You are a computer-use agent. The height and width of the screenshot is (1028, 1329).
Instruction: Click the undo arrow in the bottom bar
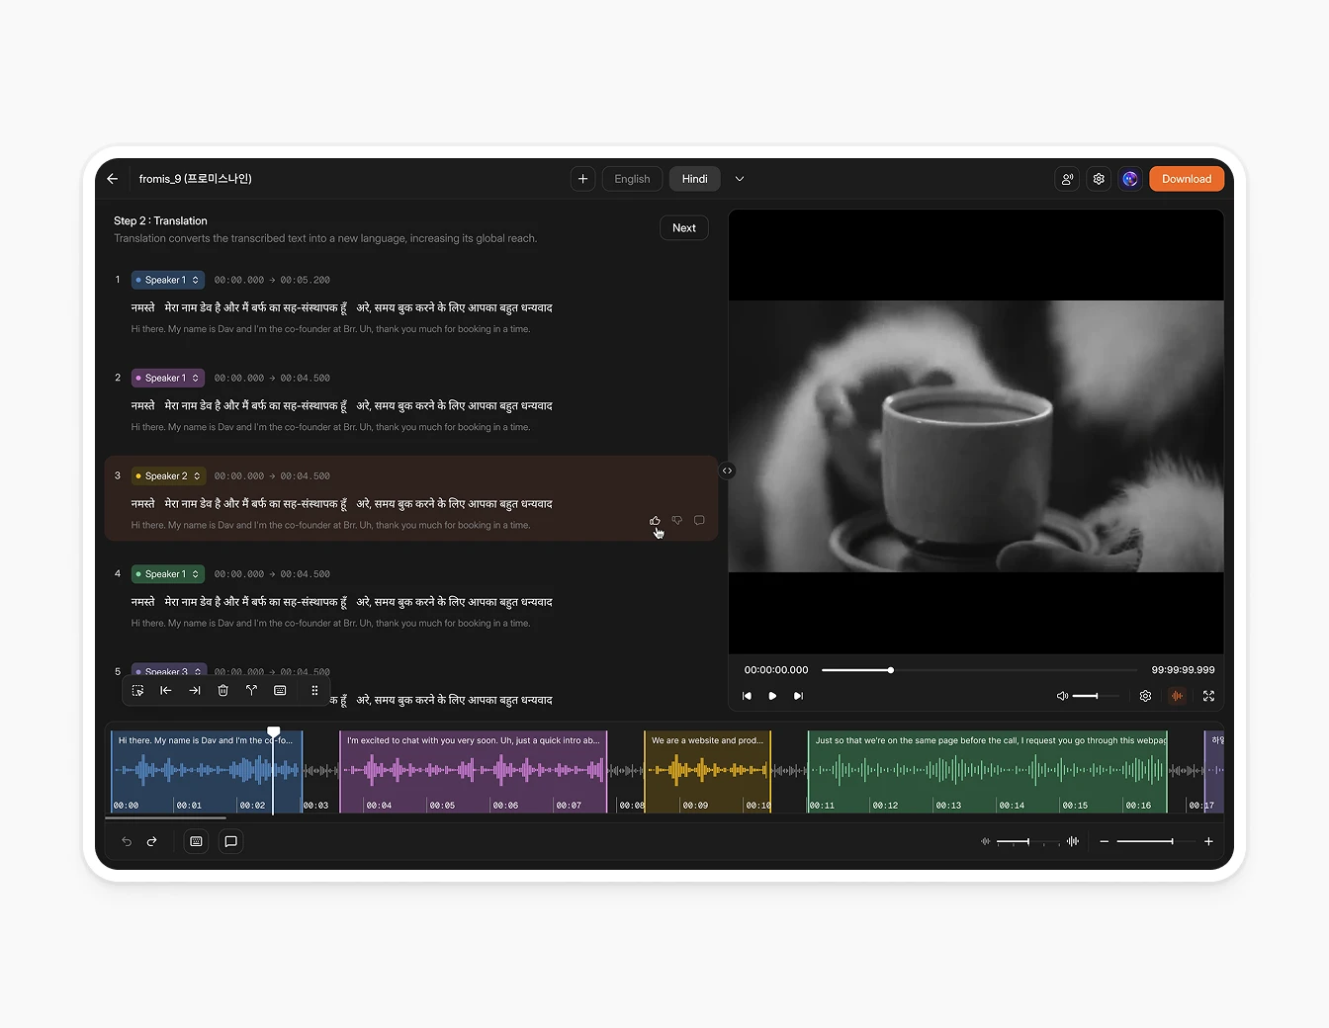click(126, 841)
